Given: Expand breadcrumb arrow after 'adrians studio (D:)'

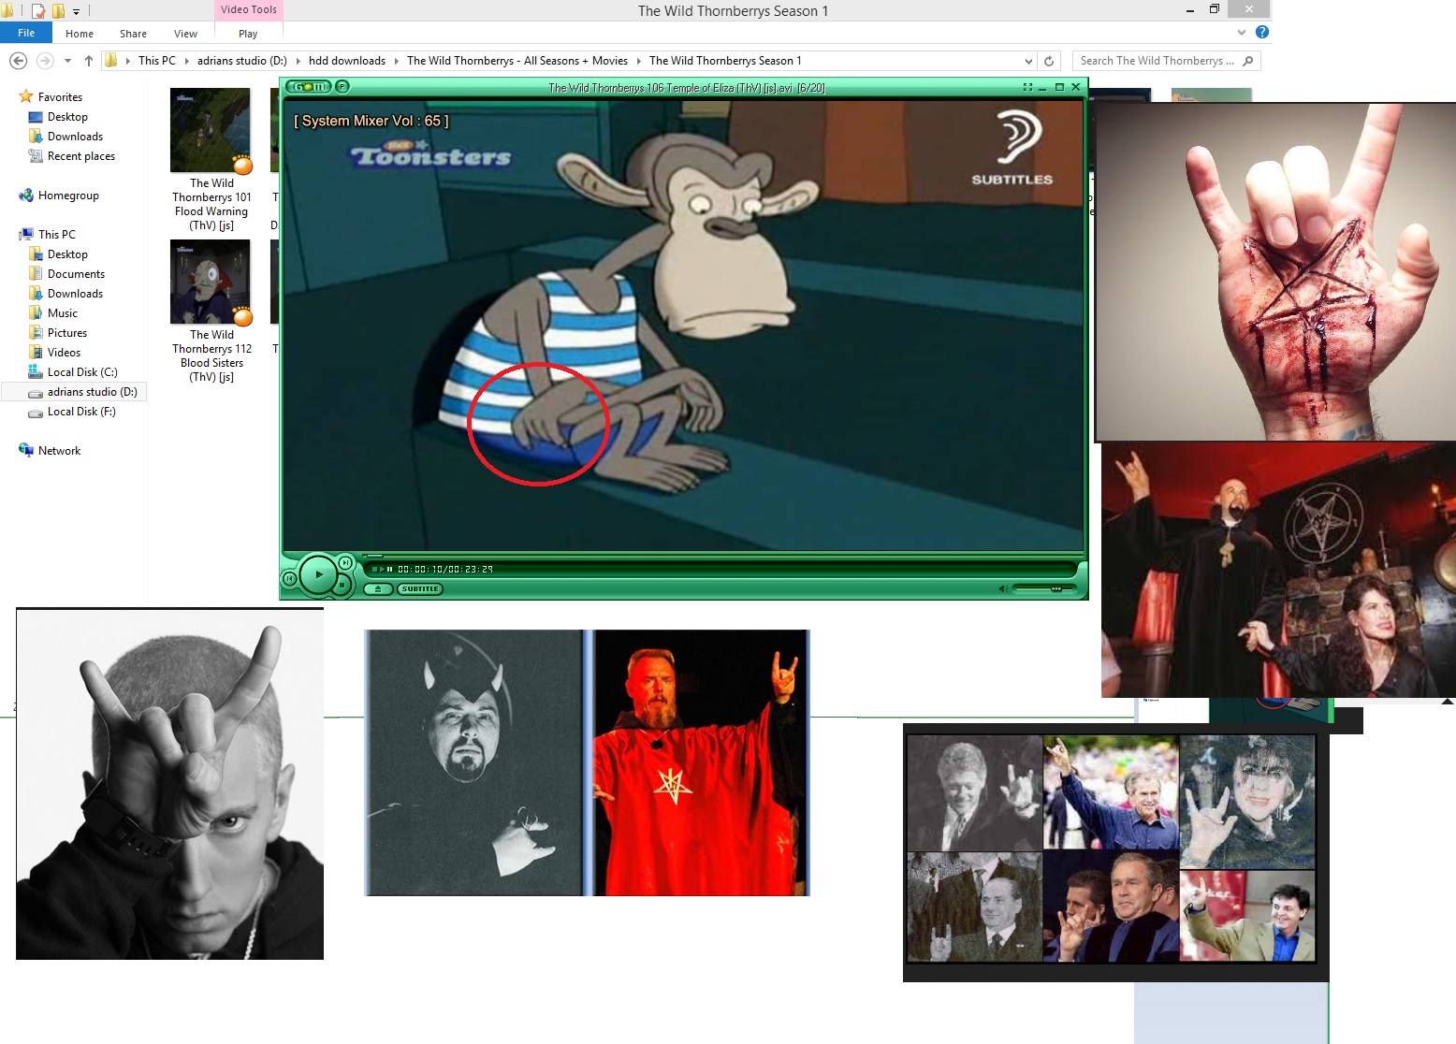Looking at the screenshot, I should point(298,61).
